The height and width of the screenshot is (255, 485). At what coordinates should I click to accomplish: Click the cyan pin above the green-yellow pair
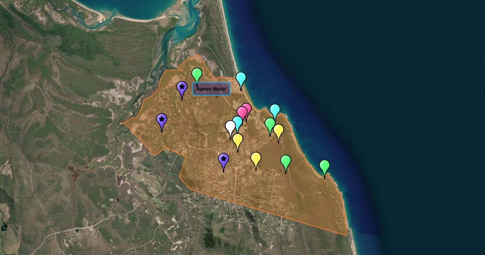coord(275,110)
